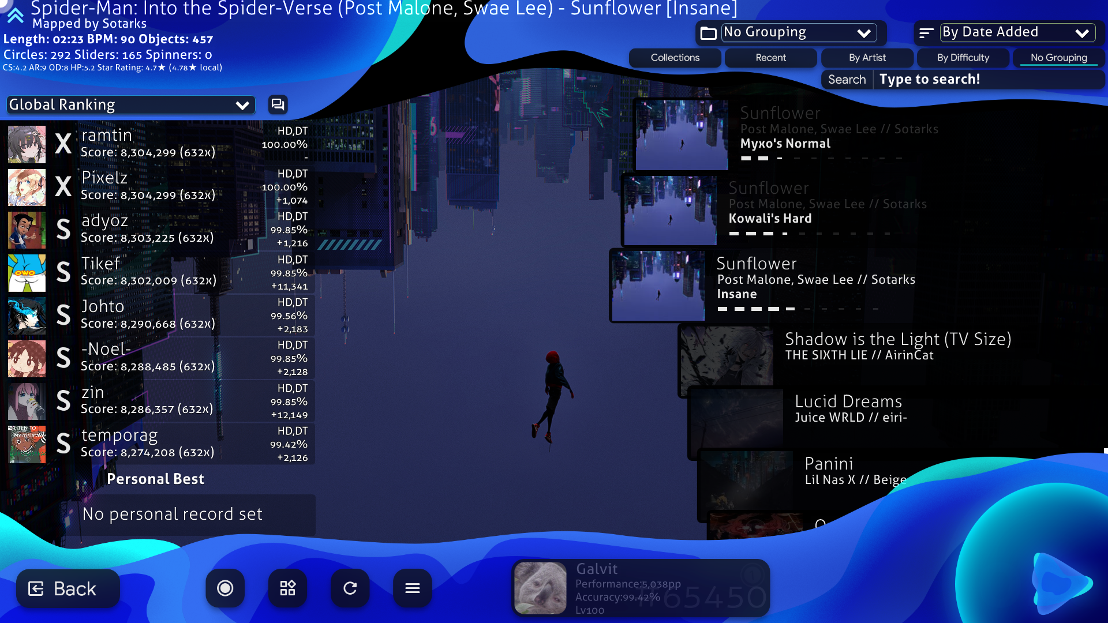
Task: Select Sunflower Kowali's Hard difficulty
Action: (x=864, y=211)
